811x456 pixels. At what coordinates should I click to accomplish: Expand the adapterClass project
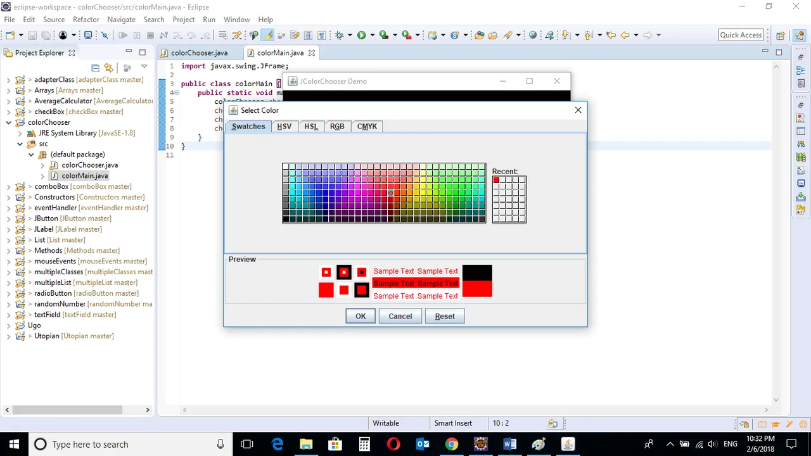(8, 80)
